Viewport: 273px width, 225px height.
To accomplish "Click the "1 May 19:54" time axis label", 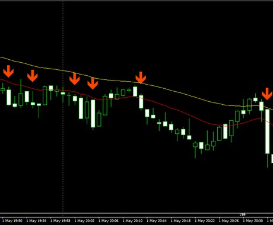I will (x=36, y=221).
